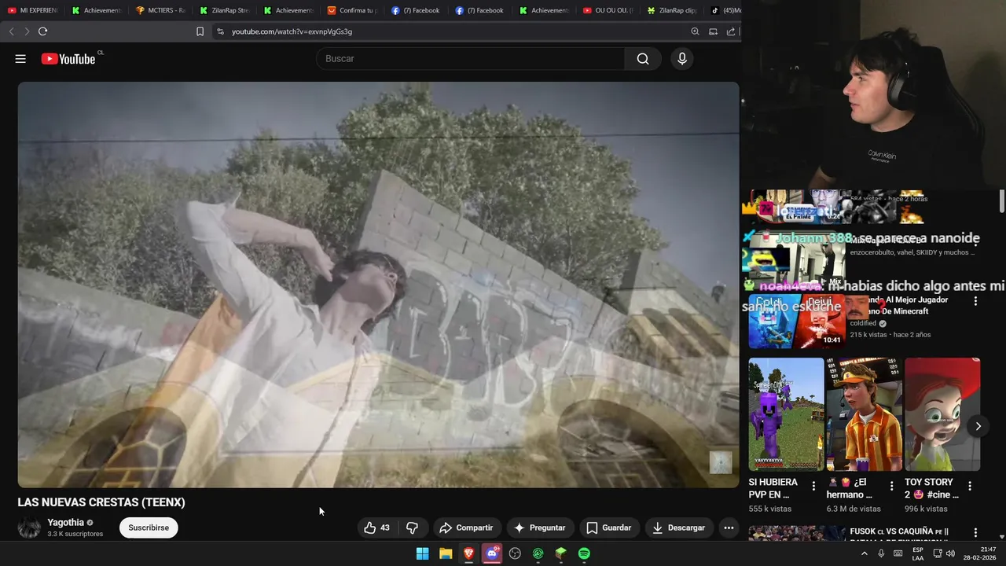Viewport: 1006px width, 566px height.
Task: Bookmark this page in the address bar
Action: click(x=200, y=31)
